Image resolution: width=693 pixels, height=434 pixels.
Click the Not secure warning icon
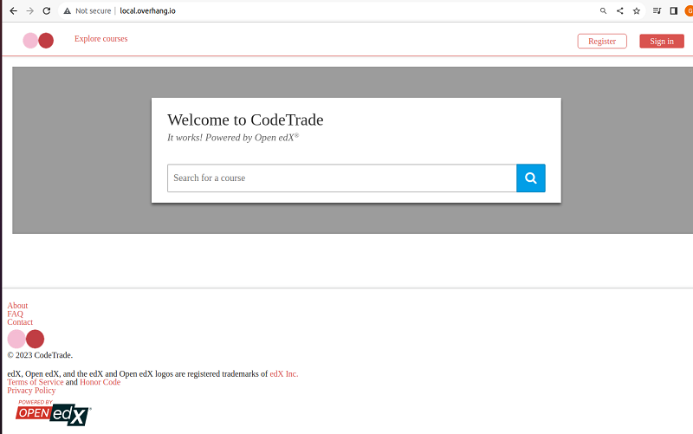(68, 11)
